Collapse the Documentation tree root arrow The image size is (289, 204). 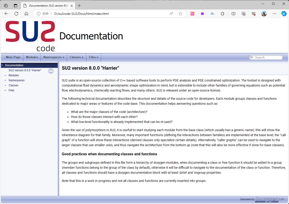click(x=2, y=65)
